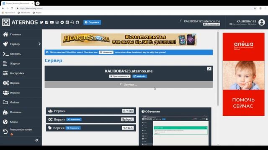Open the Aternos Twitter page
Viewport: 268px width, 150px height.
pyautogui.click(x=41, y=22)
